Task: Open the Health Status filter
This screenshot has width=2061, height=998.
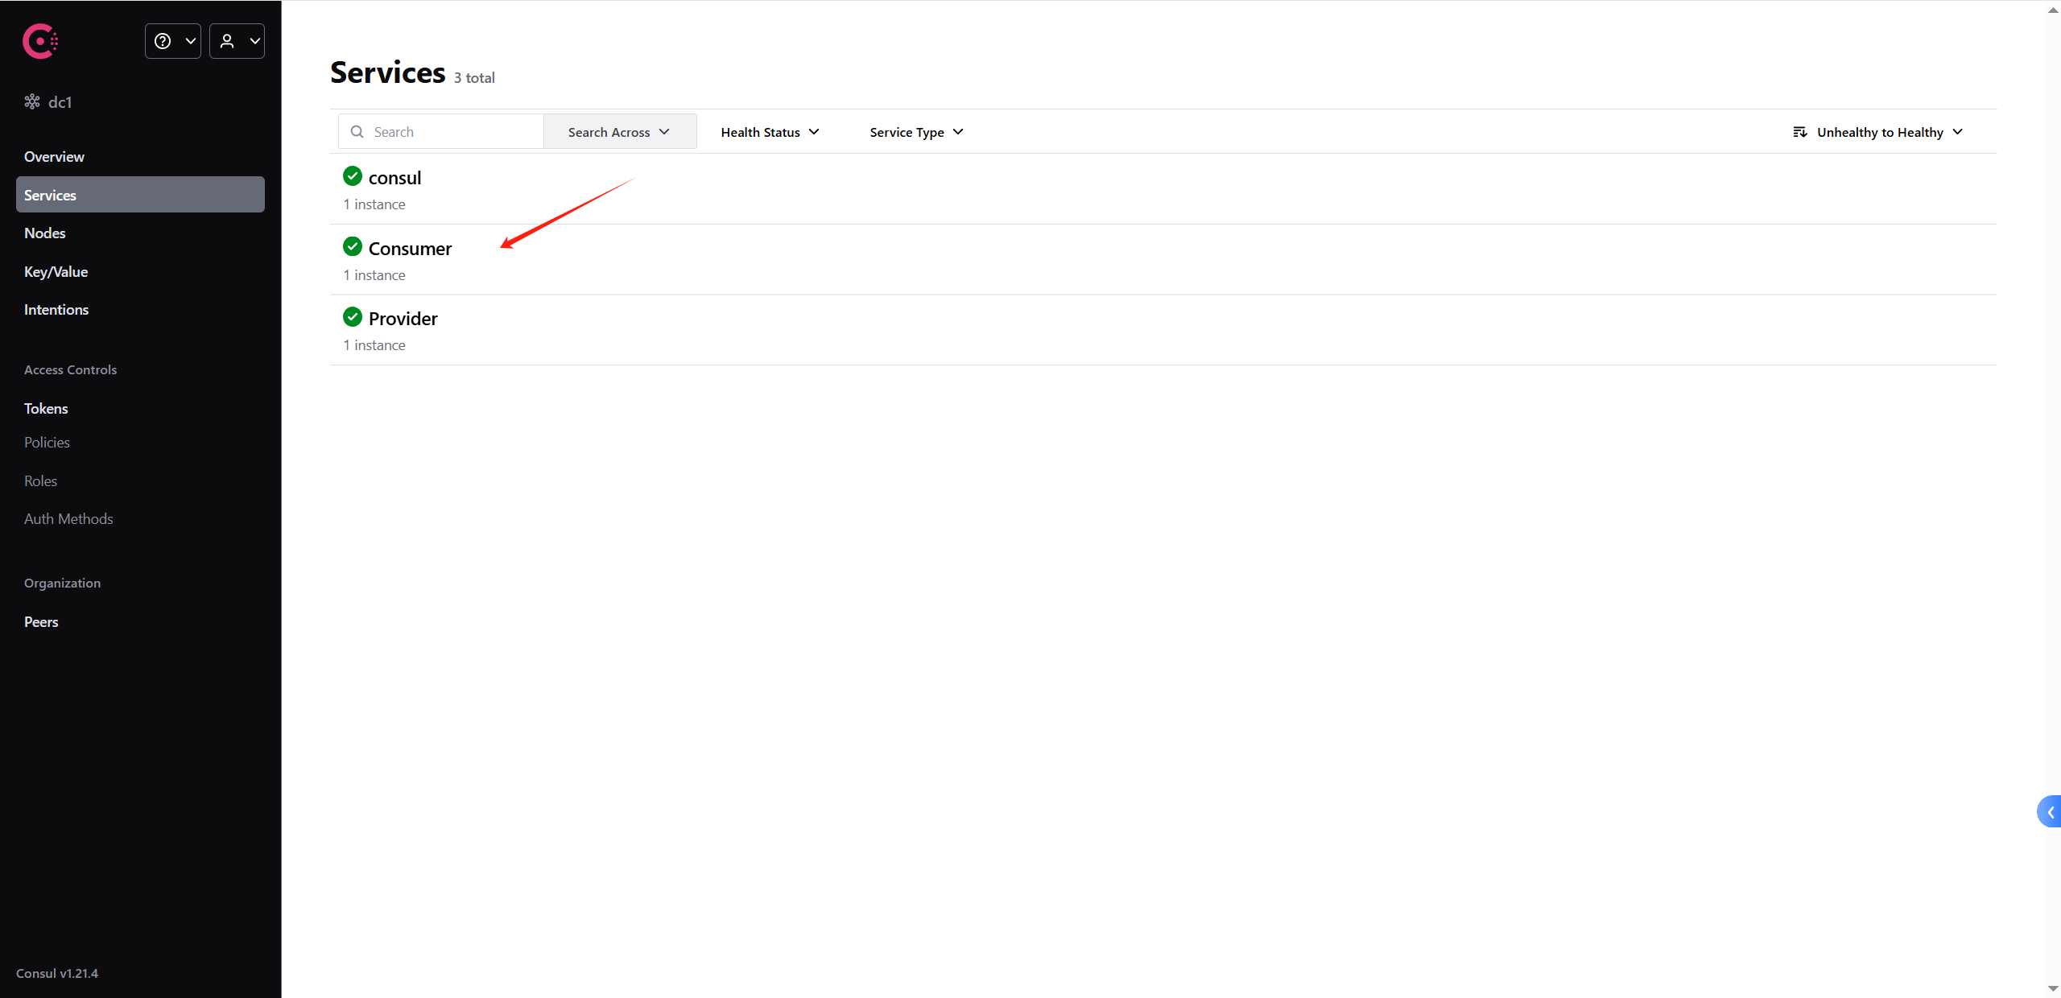Action: click(770, 132)
